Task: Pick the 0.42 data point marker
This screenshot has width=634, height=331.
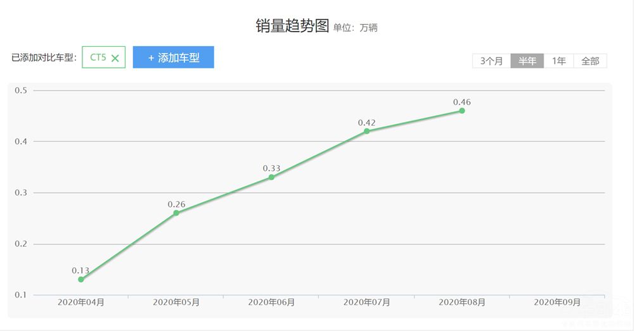Action: pyautogui.click(x=366, y=131)
